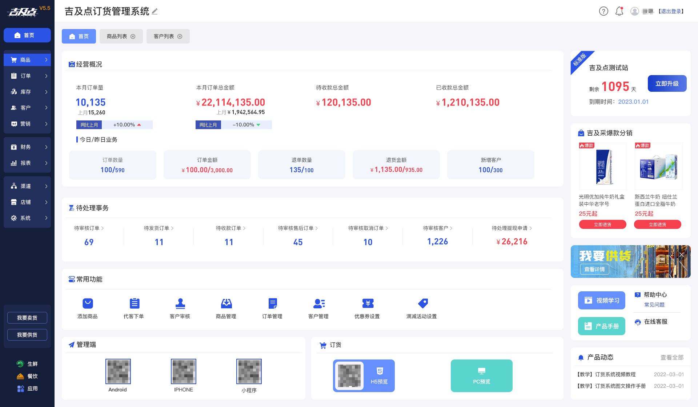Expand the 营销 sidebar menu
Screen dimensions: 698x407
27,124
